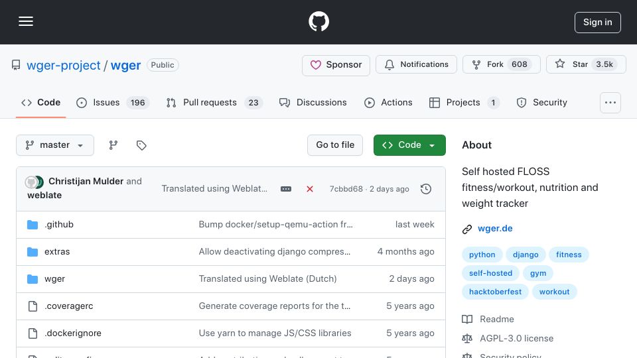Open the .dockerignore file
The width and height of the screenshot is (637, 358).
point(73,333)
